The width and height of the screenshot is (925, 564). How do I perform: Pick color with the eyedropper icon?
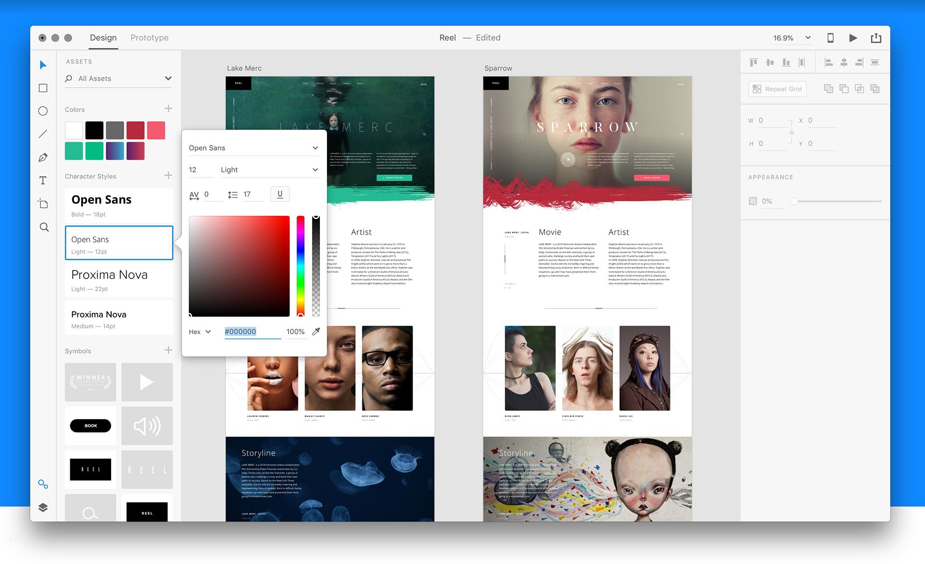click(315, 332)
